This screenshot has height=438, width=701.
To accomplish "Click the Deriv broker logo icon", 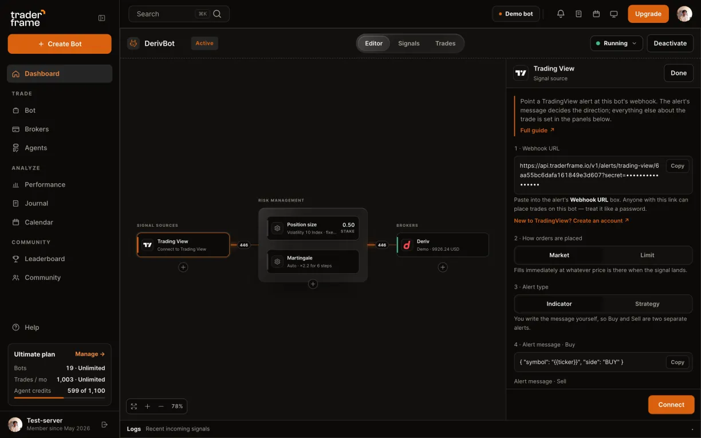I will click(407, 244).
